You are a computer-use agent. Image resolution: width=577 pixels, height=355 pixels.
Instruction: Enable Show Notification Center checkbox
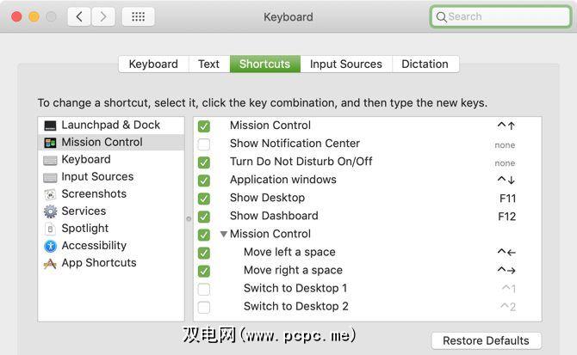(204, 144)
